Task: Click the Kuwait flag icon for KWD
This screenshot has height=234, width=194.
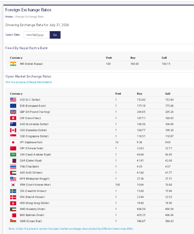Action: (13, 209)
